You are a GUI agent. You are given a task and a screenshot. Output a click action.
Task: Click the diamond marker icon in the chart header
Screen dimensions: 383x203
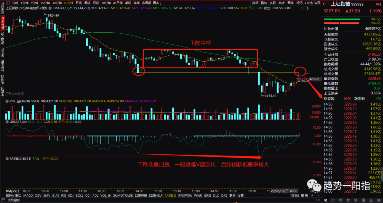(x=302, y=8)
